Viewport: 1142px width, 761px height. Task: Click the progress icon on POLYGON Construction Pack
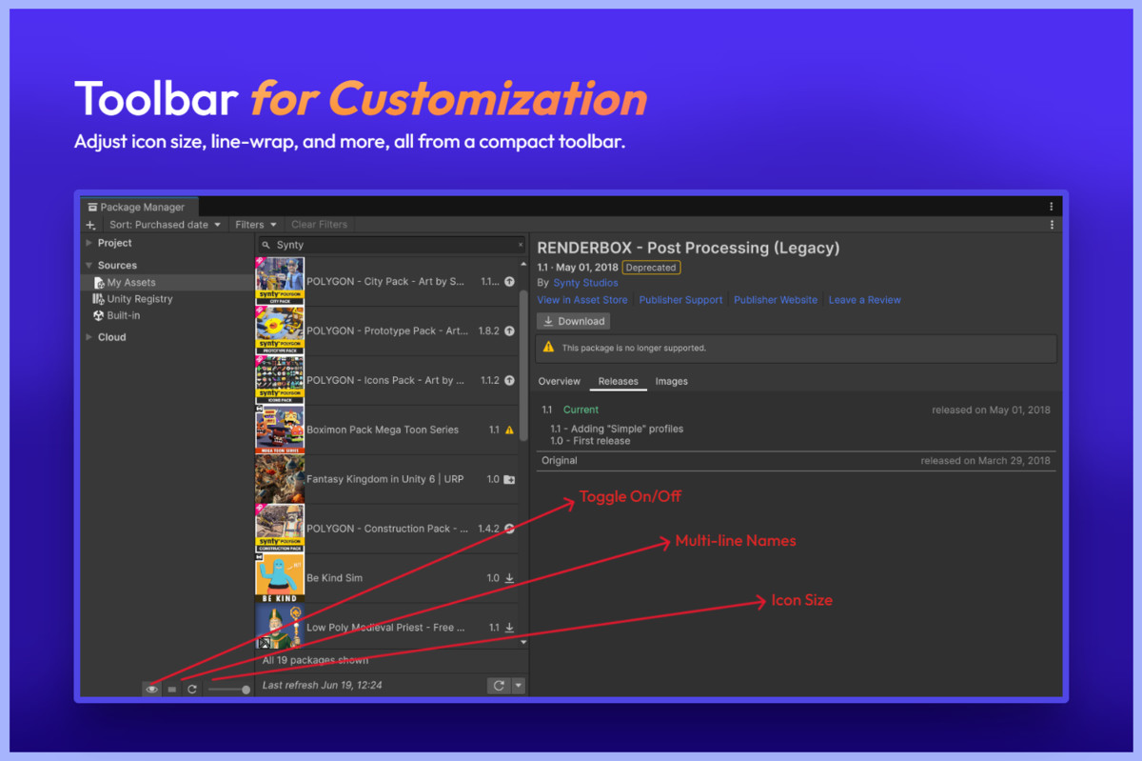[x=509, y=529]
